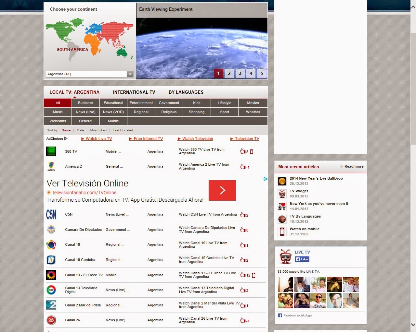Click the Television TV ad link

[245, 138]
